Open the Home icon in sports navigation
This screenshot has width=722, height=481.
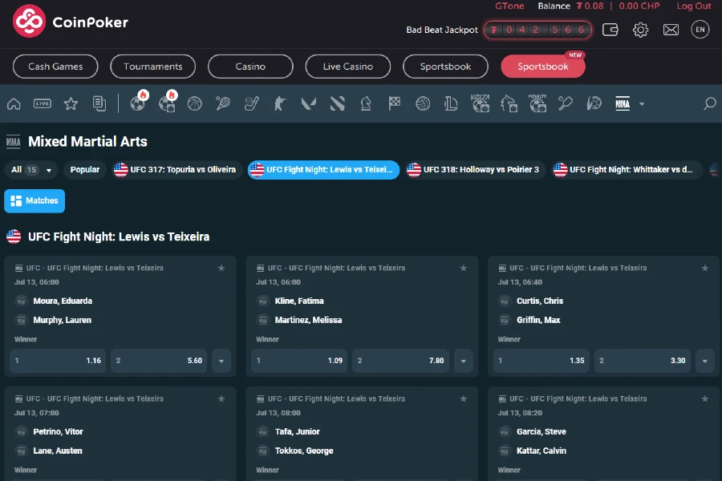click(x=13, y=103)
